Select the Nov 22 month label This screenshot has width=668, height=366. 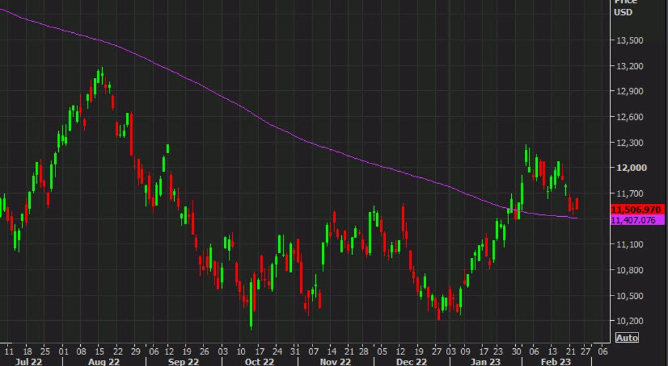[335, 362]
